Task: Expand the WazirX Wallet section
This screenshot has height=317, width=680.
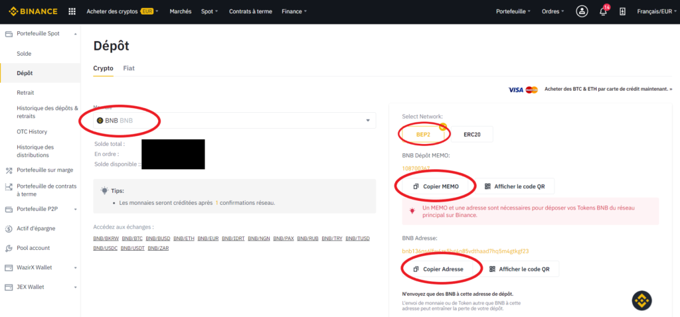Action: coord(76,268)
